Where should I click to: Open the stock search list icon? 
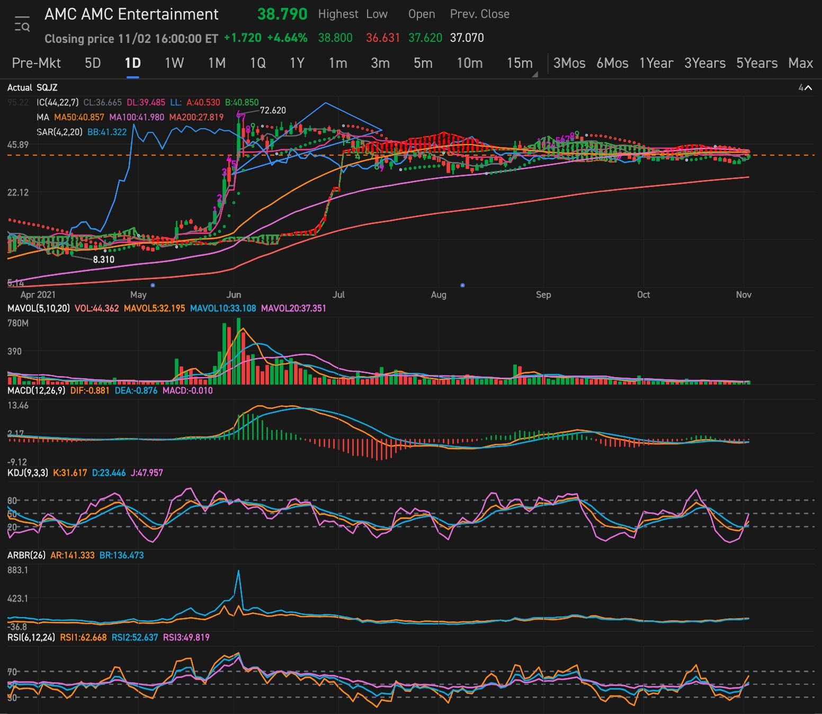click(22, 24)
